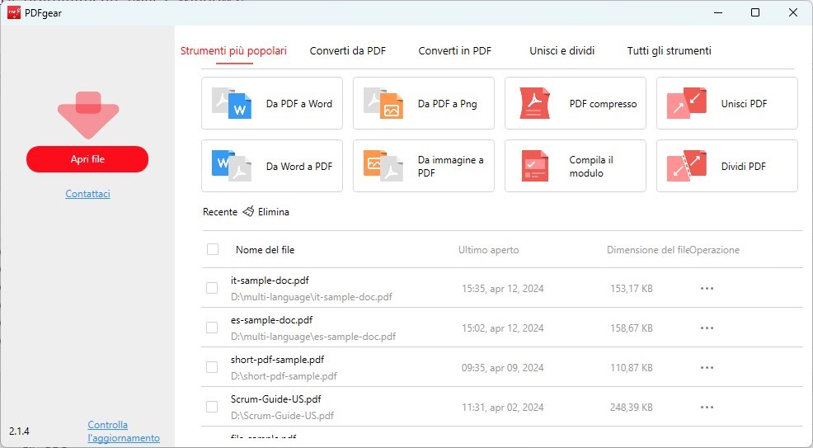
Task: Click the broom icon beside Elimina
Action: (248, 211)
